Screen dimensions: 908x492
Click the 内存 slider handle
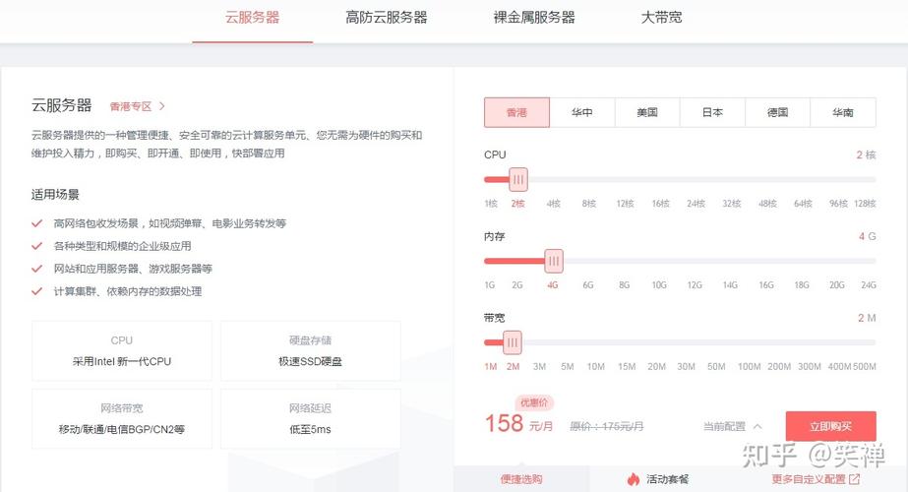pyautogui.click(x=554, y=262)
